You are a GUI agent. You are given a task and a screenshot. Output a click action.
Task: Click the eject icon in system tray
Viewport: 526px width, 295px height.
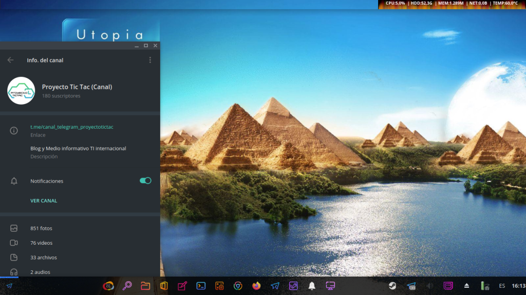466,286
